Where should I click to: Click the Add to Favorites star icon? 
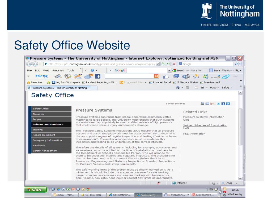(48, 82)
